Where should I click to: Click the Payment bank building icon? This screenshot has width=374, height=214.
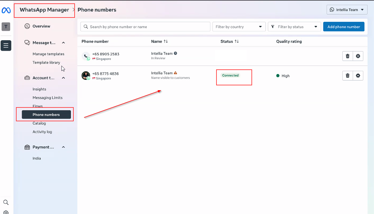pos(27,147)
